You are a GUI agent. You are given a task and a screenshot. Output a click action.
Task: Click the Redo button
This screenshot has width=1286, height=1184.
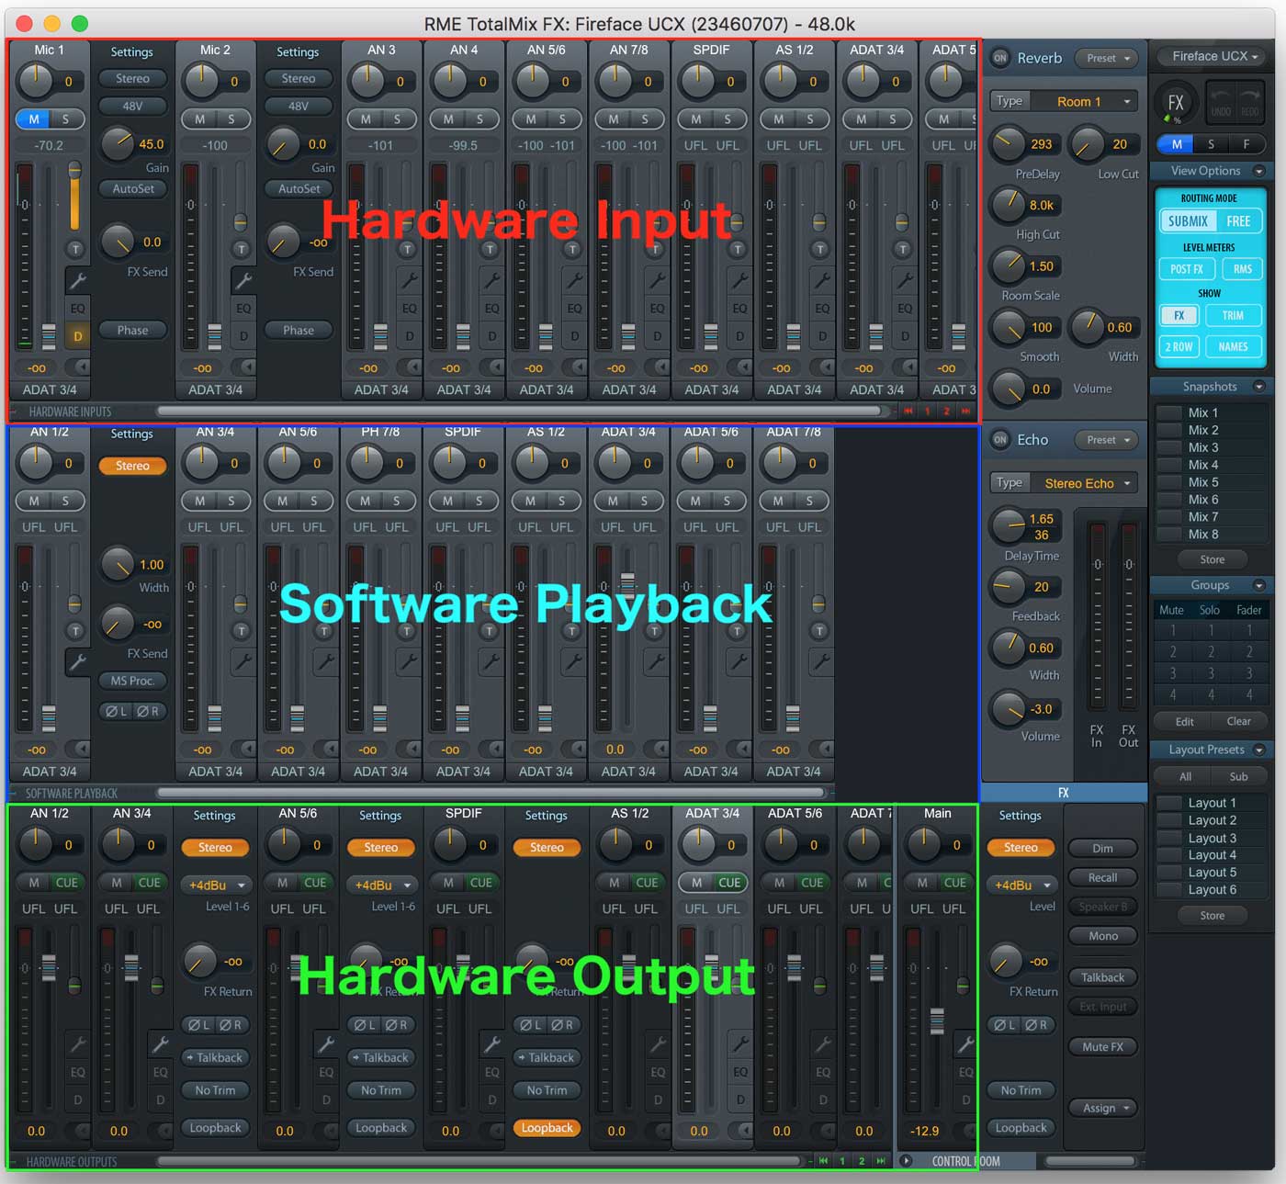tap(1249, 101)
